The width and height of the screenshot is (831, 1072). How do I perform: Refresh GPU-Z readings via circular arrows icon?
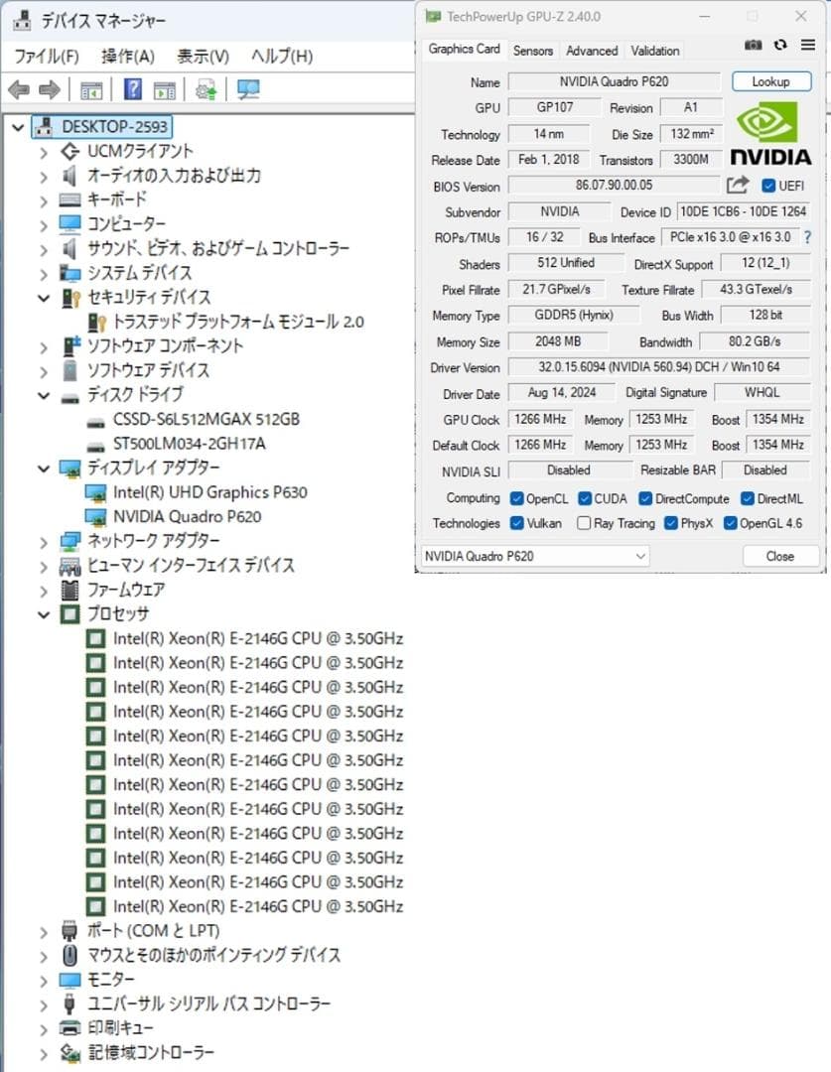[x=779, y=45]
